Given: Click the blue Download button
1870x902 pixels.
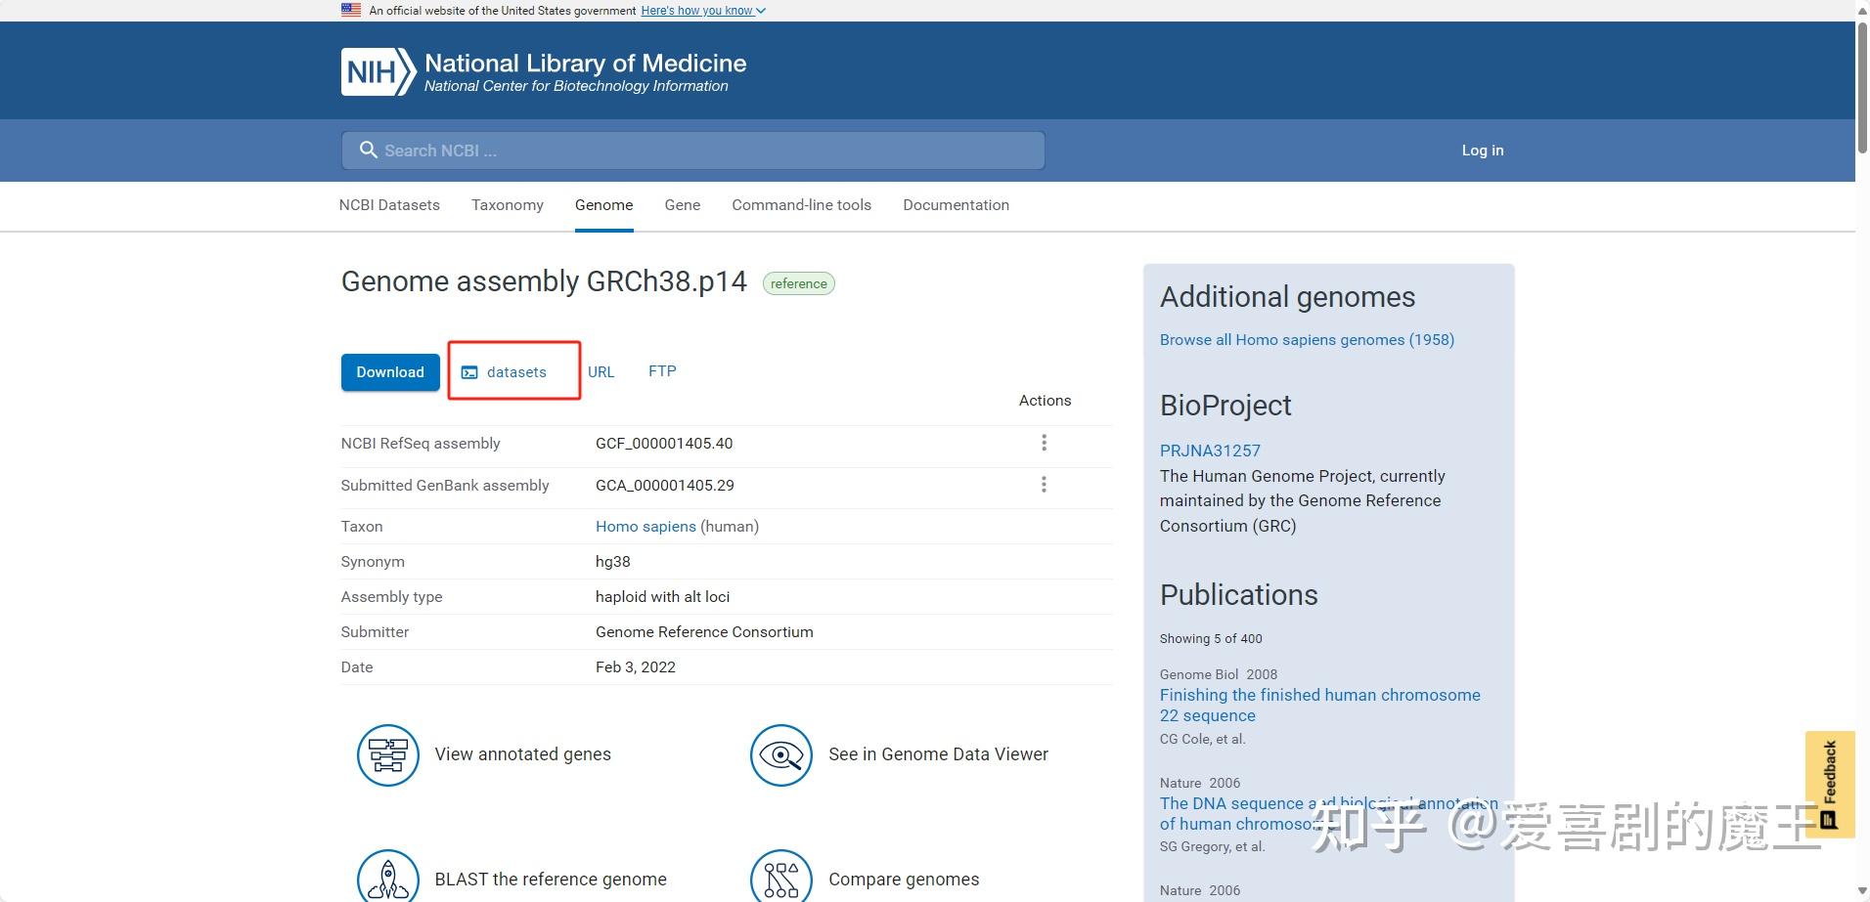Looking at the screenshot, I should (390, 372).
